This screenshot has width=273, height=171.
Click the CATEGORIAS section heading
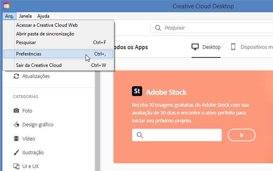(x=26, y=97)
